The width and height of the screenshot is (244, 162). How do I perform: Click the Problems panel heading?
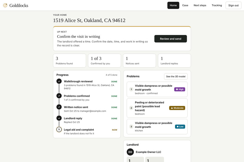tap(133, 76)
